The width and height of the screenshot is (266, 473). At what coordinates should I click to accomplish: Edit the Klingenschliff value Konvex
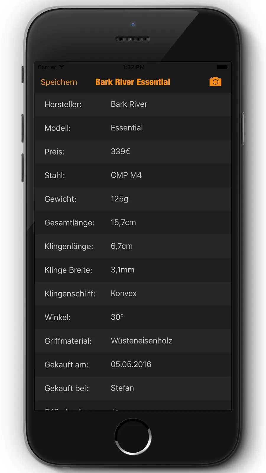(x=124, y=293)
